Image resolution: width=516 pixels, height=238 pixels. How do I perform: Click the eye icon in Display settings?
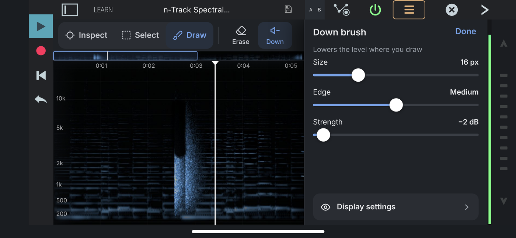325,207
